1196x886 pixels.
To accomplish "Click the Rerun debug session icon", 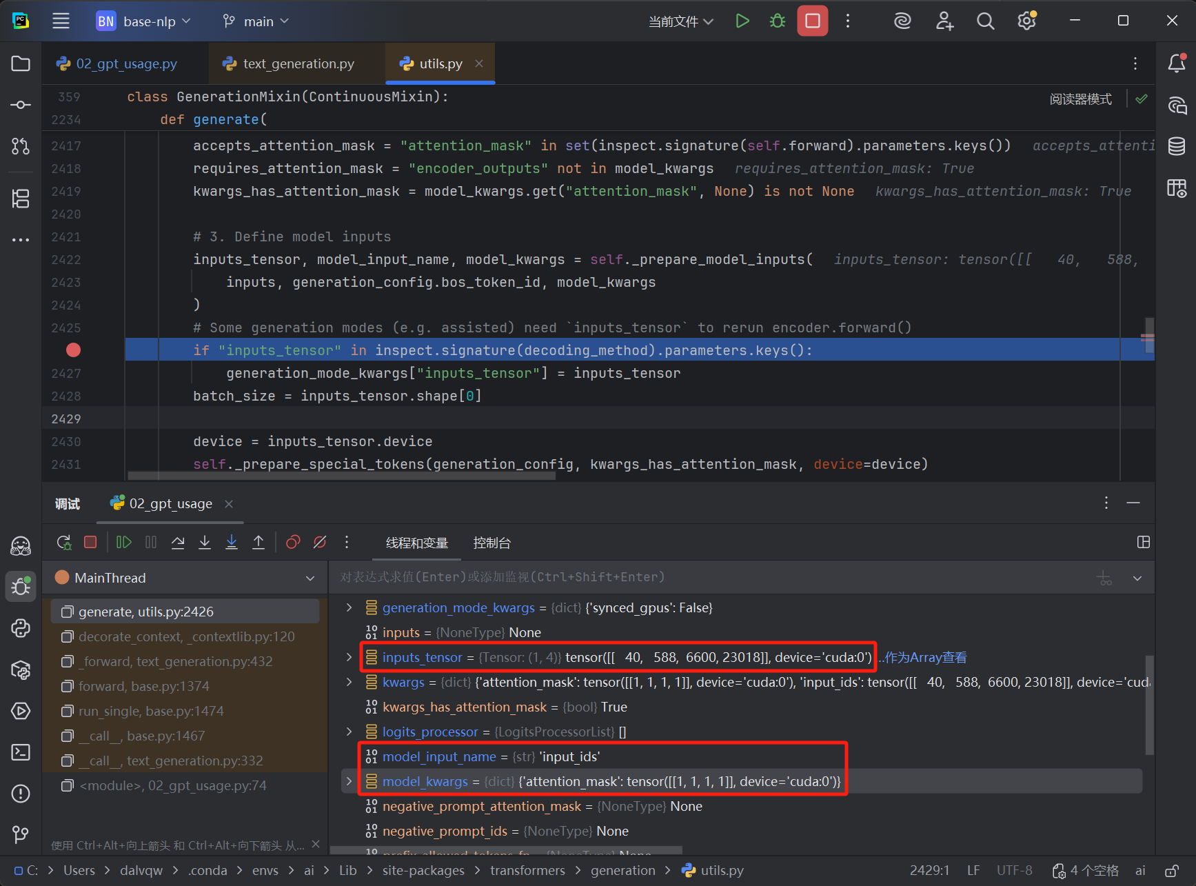I will (x=64, y=543).
